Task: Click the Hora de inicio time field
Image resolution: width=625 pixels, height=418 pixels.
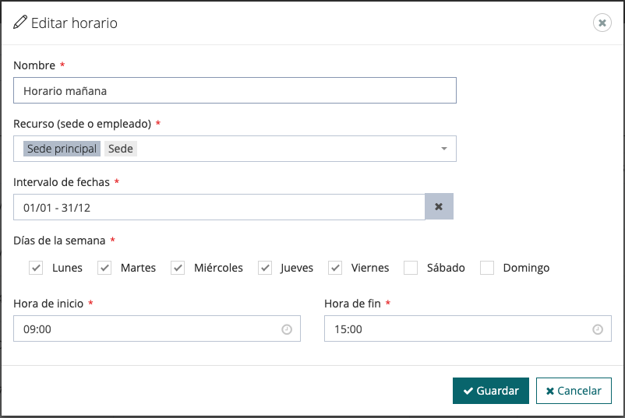Action: 148,329
